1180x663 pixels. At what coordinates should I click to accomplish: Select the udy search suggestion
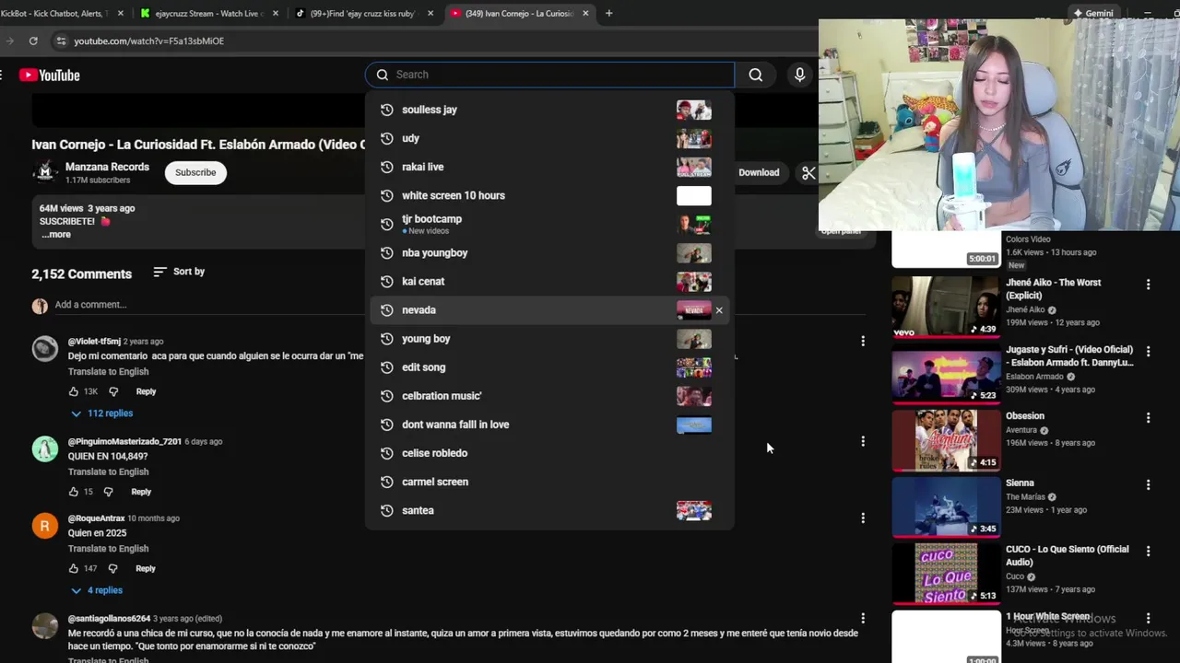pos(550,138)
